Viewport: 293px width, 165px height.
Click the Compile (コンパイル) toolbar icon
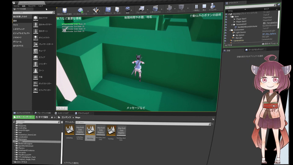(x=181, y=7)
